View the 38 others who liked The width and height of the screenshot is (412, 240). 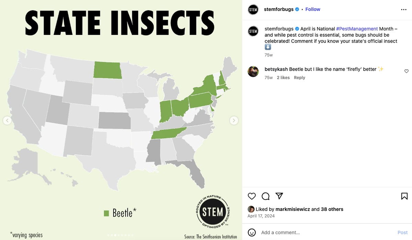[x=332, y=209]
